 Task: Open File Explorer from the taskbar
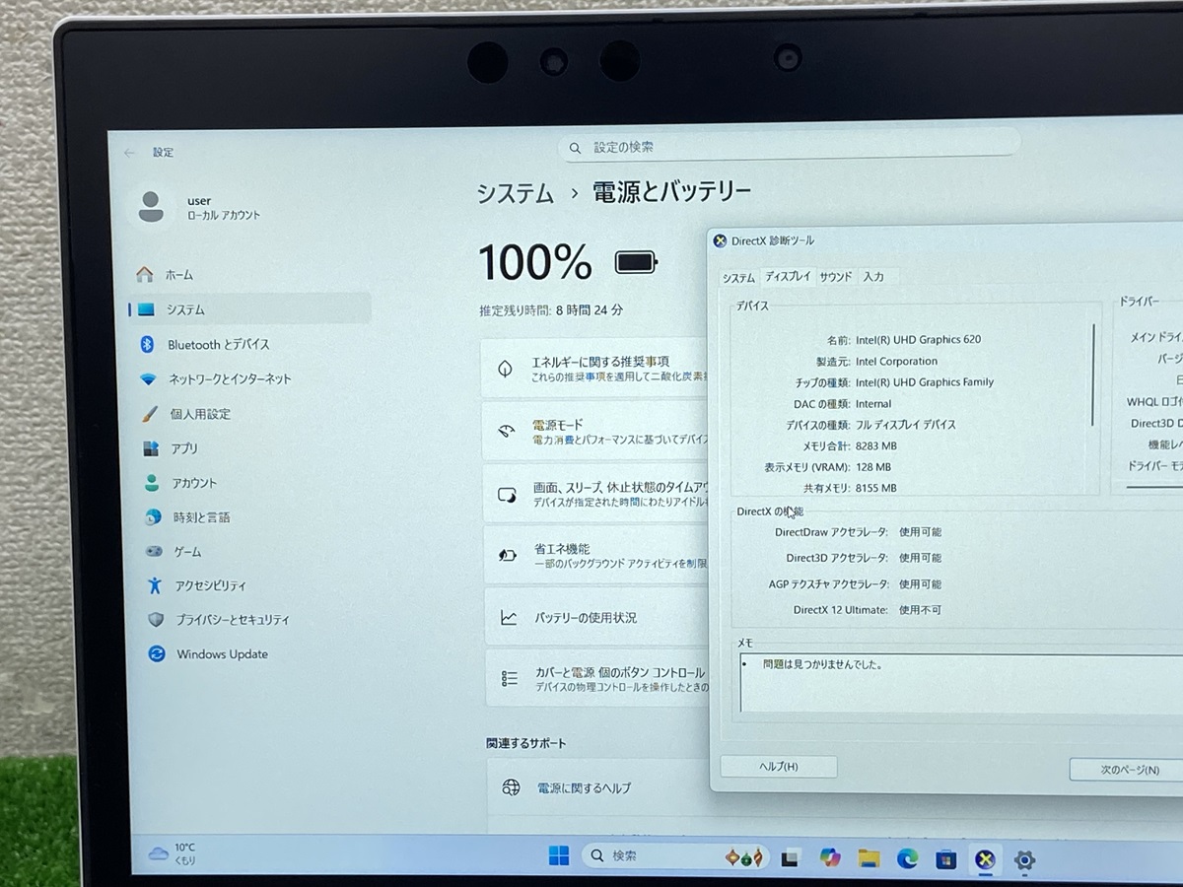point(869,858)
